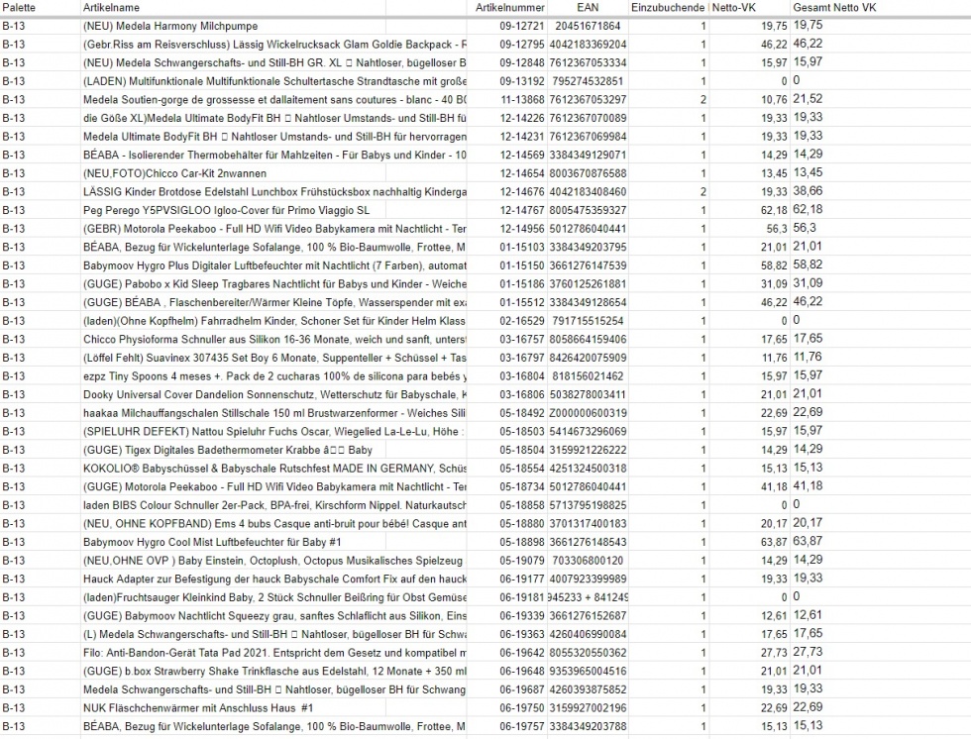The height and width of the screenshot is (739, 971).
Task: Click total value 11,76
Action: [809, 358]
